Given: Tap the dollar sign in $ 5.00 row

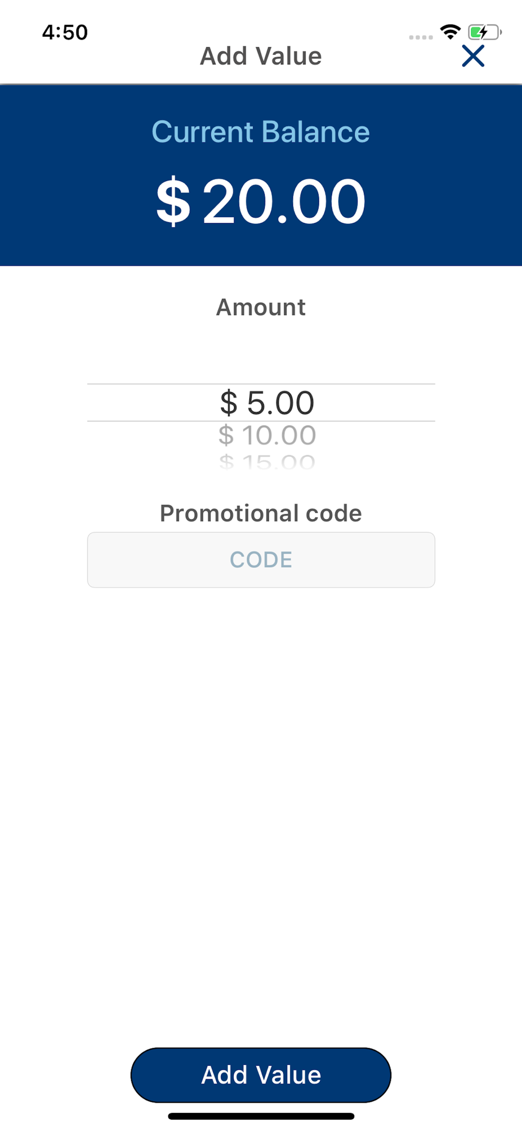Looking at the screenshot, I should [228, 403].
